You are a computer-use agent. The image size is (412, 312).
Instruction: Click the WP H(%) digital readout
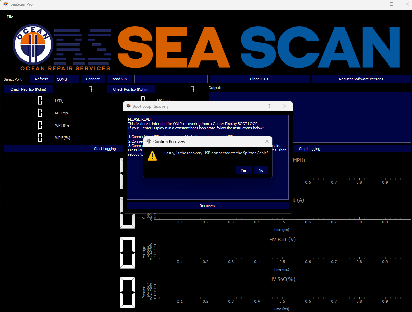click(x=40, y=125)
